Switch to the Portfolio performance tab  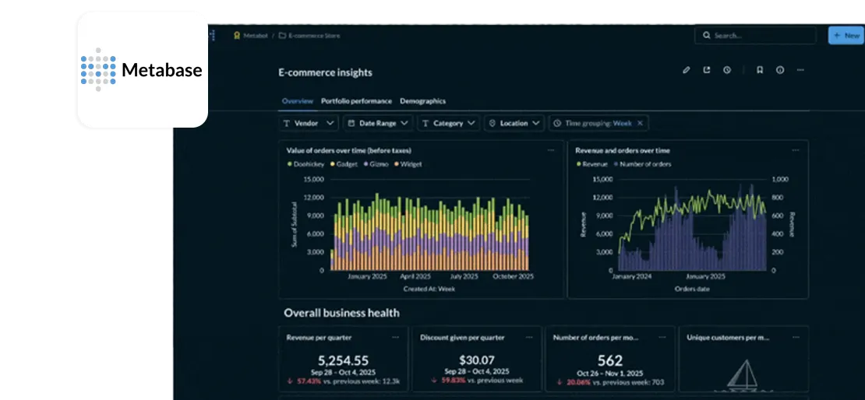[x=356, y=101]
